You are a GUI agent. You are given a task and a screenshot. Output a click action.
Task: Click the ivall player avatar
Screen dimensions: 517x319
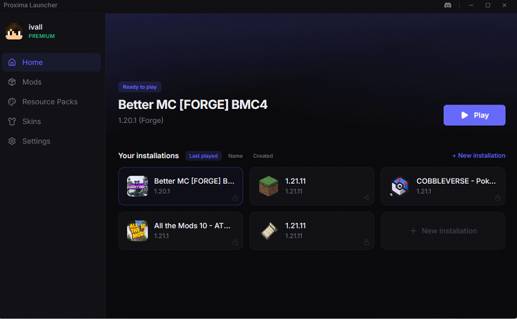pyautogui.click(x=14, y=31)
